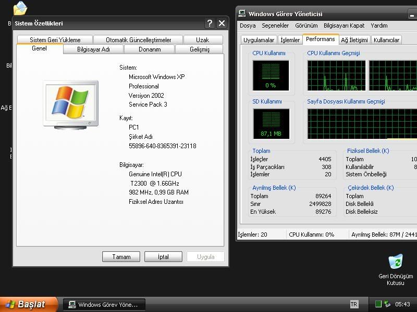Click the Sayfa Dosyası Kullanımı Geçmişi graph
The height and width of the screenshot is (312, 417).
pyautogui.click(x=362, y=124)
